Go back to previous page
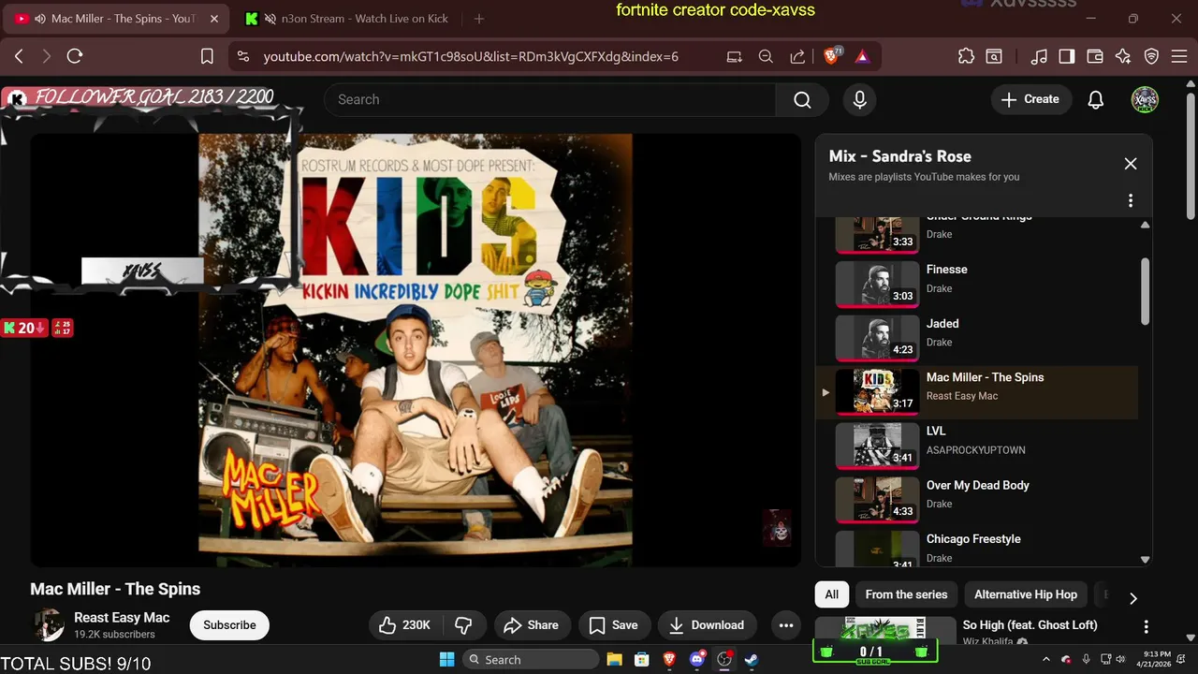This screenshot has width=1198, height=674. [x=19, y=56]
